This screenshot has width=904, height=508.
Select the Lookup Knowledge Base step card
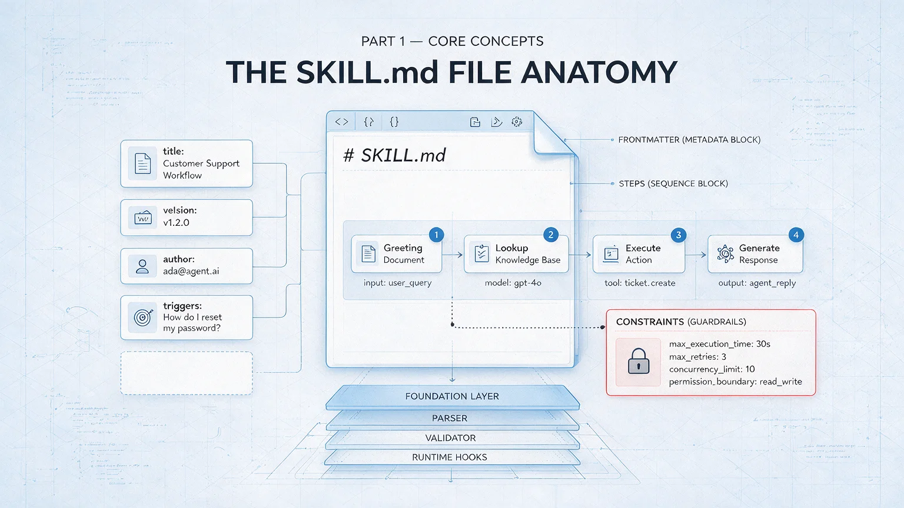[516, 254]
